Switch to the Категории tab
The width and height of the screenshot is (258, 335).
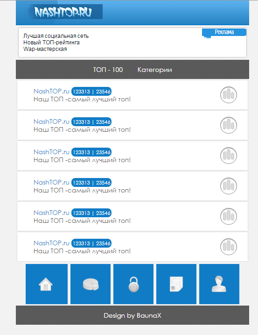coord(155,70)
